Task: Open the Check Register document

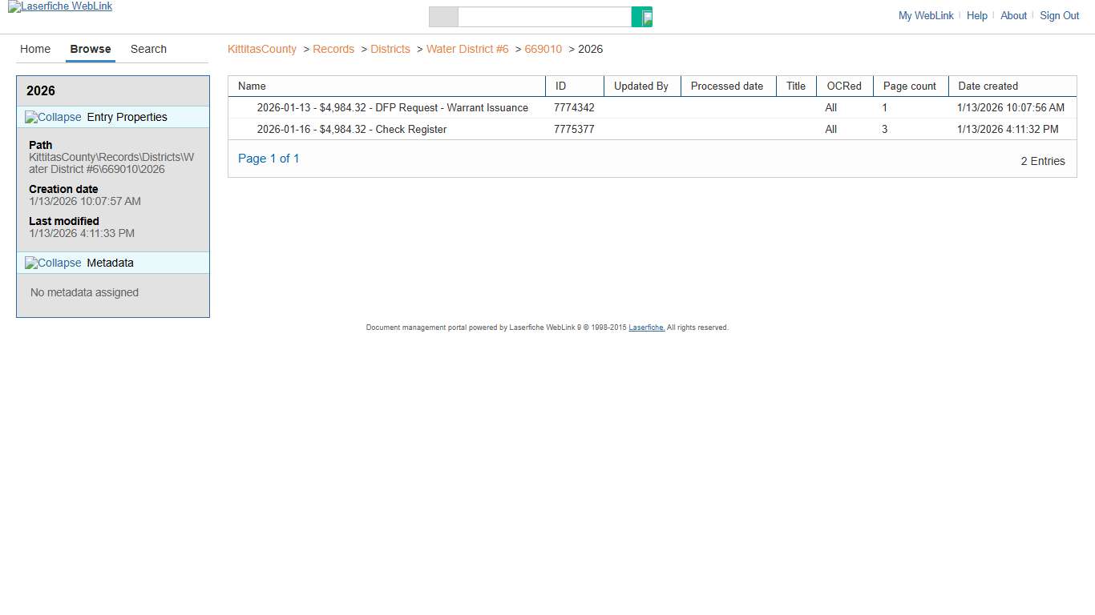Action: pos(352,129)
